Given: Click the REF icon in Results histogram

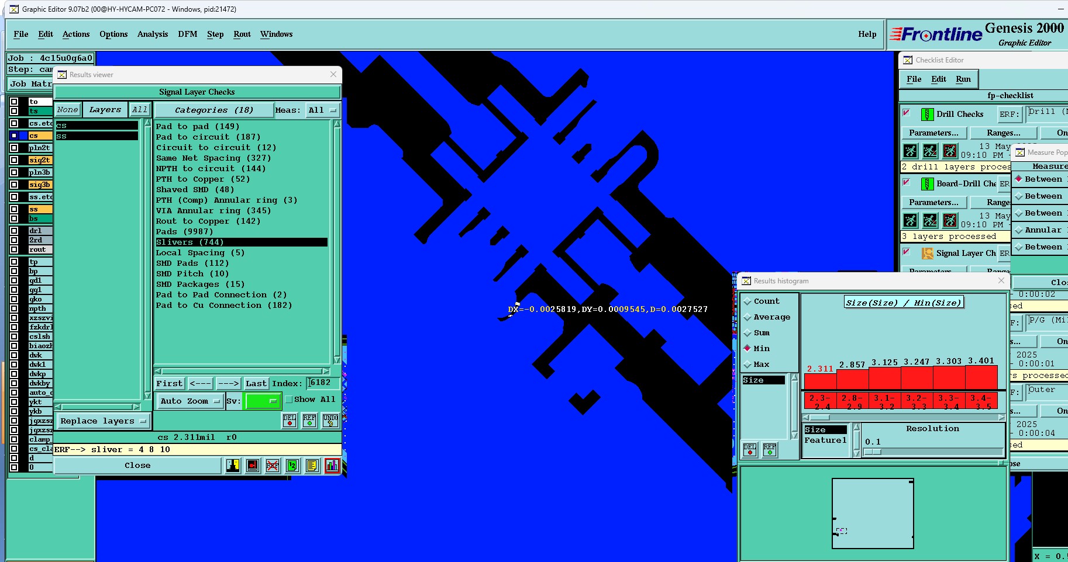Looking at the screenshot, I should click(x=770, y=449).
